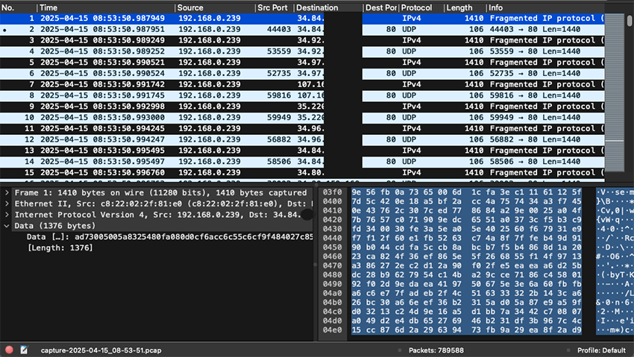Sort by the Info column header
Image resolution: width=634 pixels, height=357 pixels.
click(545, 7)
